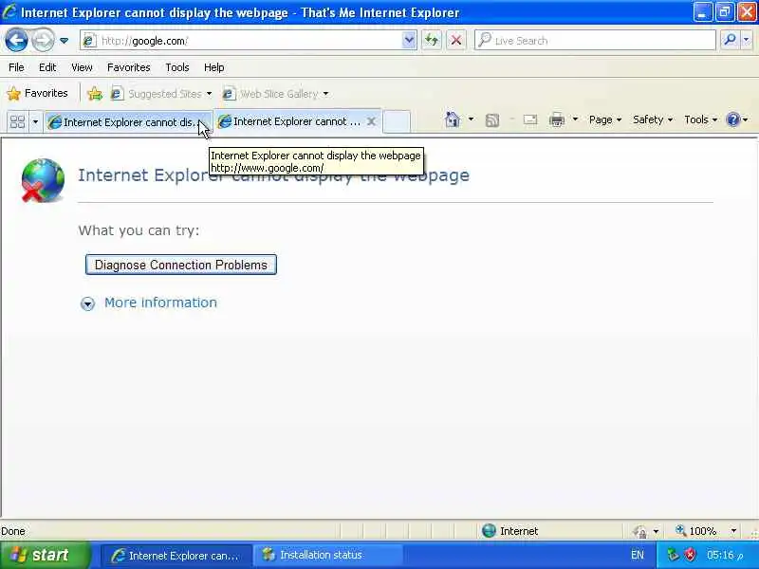Click the system clock showing 05:16
The width and height of the screenshot is (759, 569).
(x=725, y=555)
